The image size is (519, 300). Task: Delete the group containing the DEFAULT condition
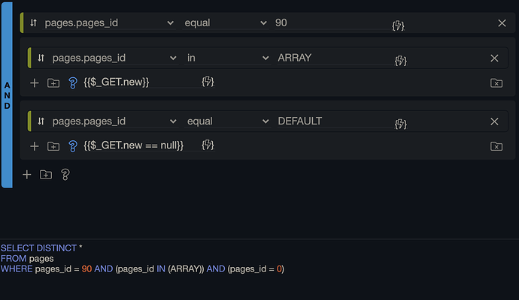[x=496, y=146]
